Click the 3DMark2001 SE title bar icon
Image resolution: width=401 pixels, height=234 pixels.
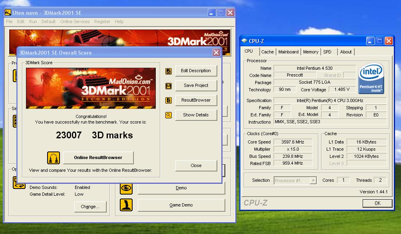click(8, 12)
